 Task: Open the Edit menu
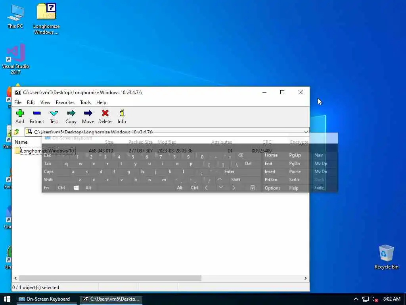pyautogui.click(x=31, y=102)
